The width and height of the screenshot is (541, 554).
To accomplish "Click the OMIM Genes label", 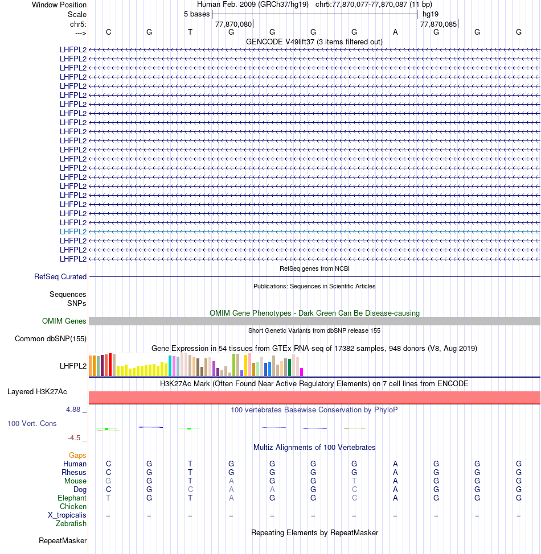I will tap(64, 321).
